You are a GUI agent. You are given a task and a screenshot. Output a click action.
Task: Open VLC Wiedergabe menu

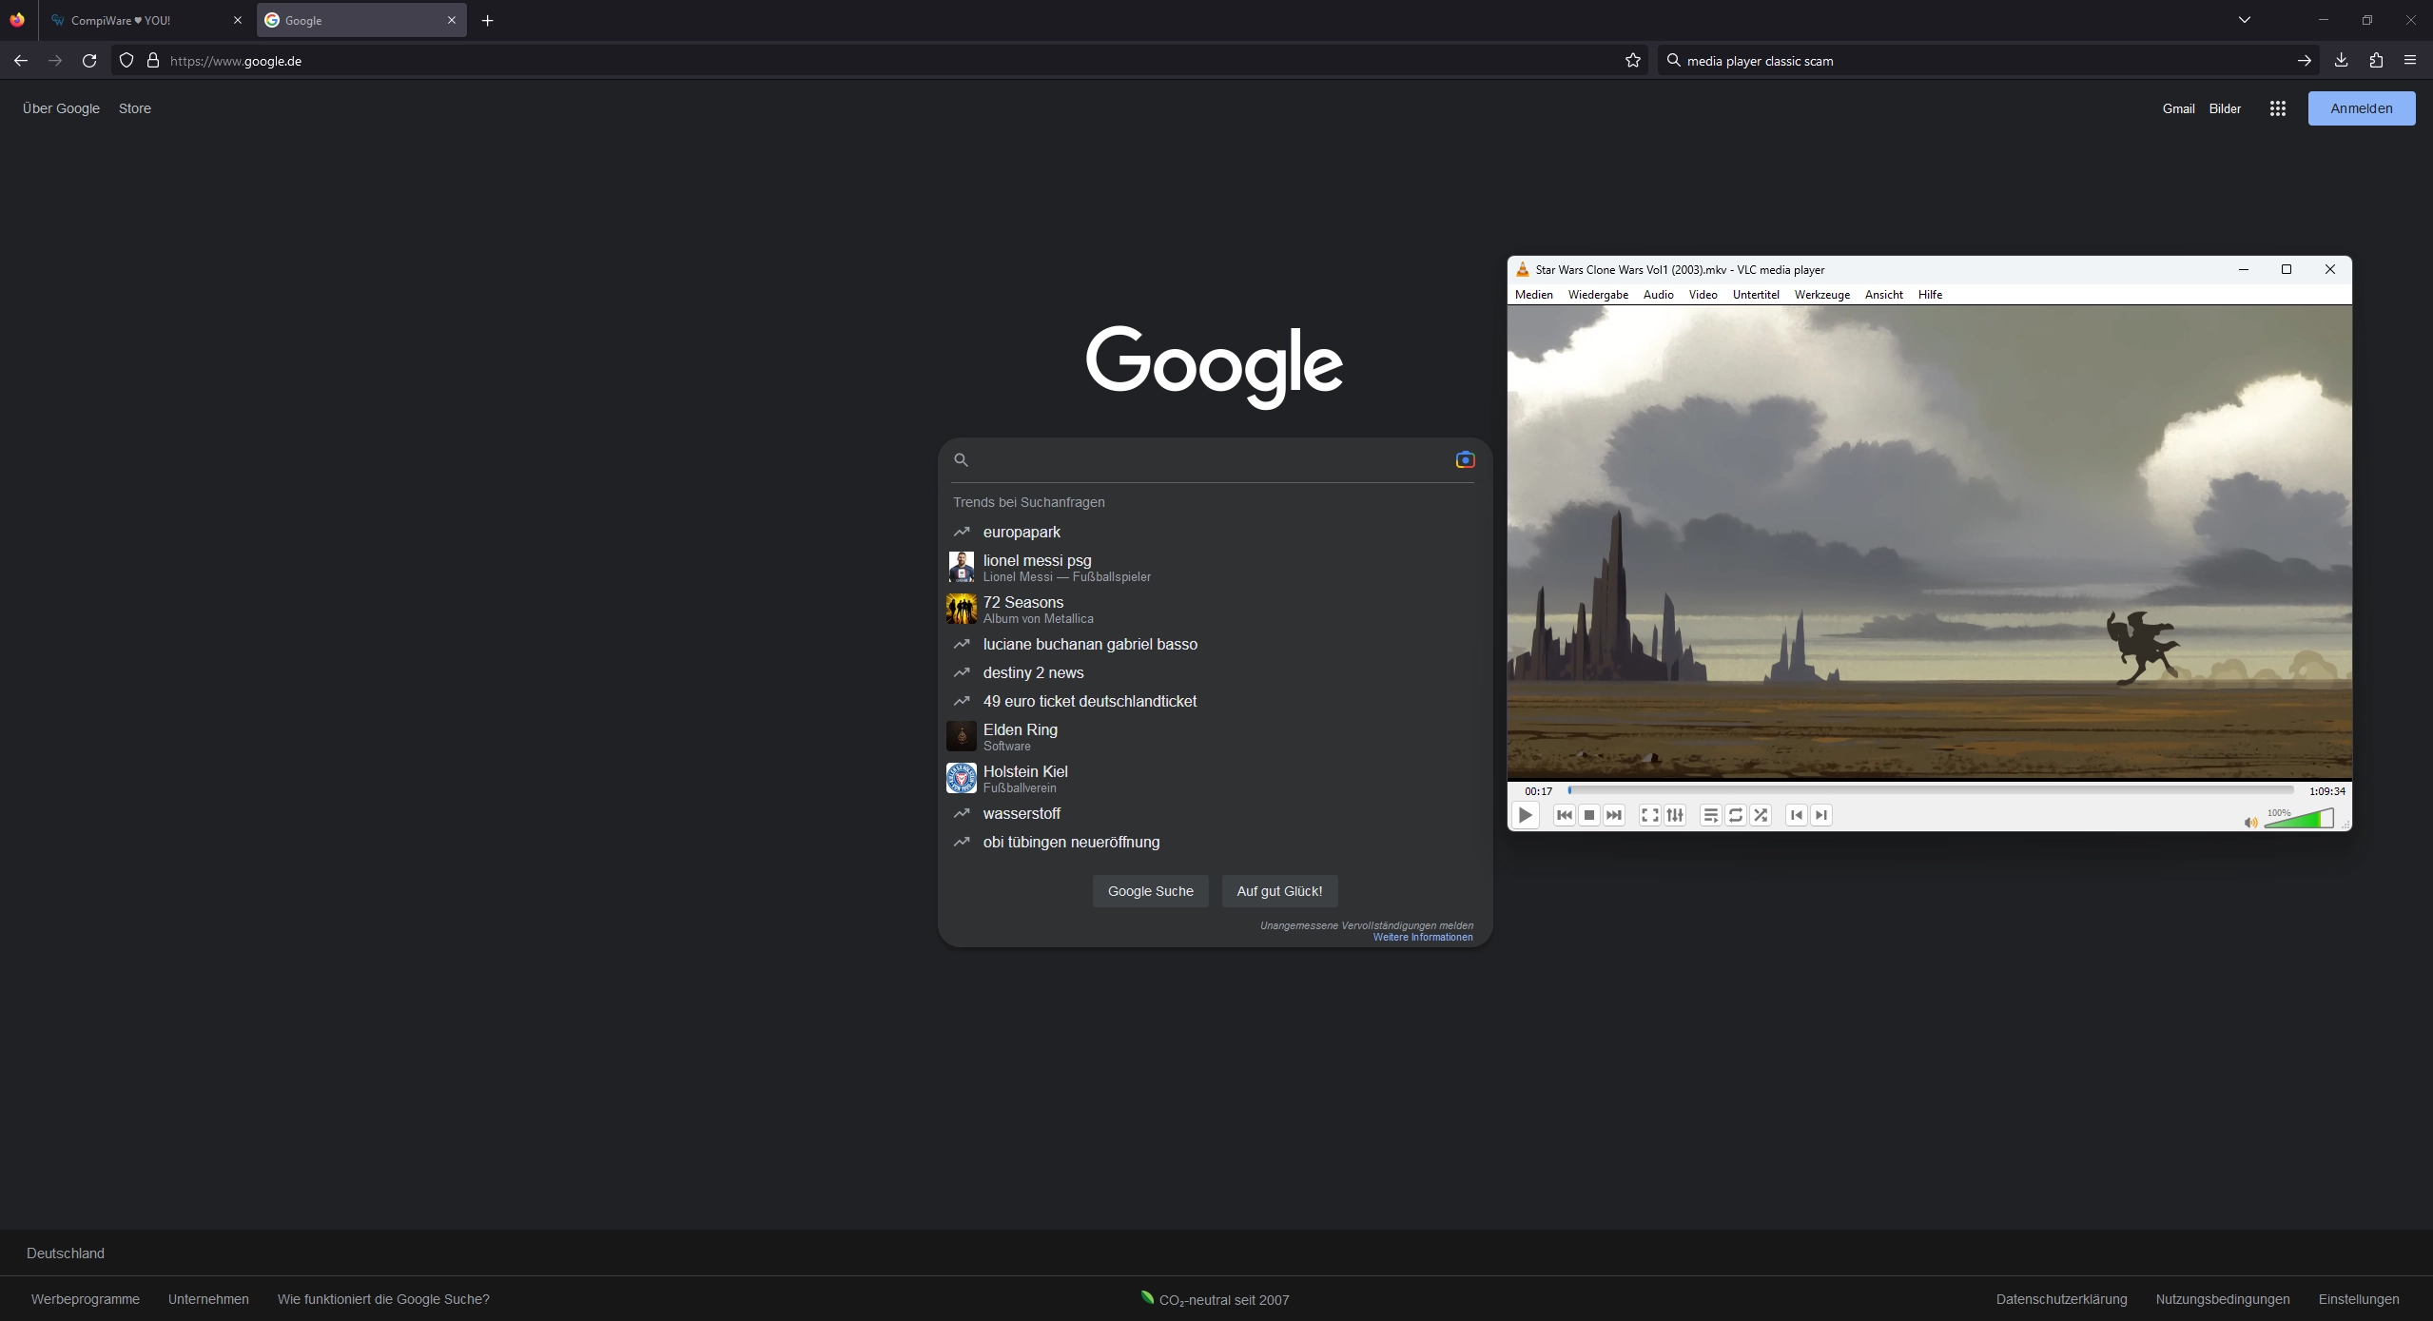1598,295
